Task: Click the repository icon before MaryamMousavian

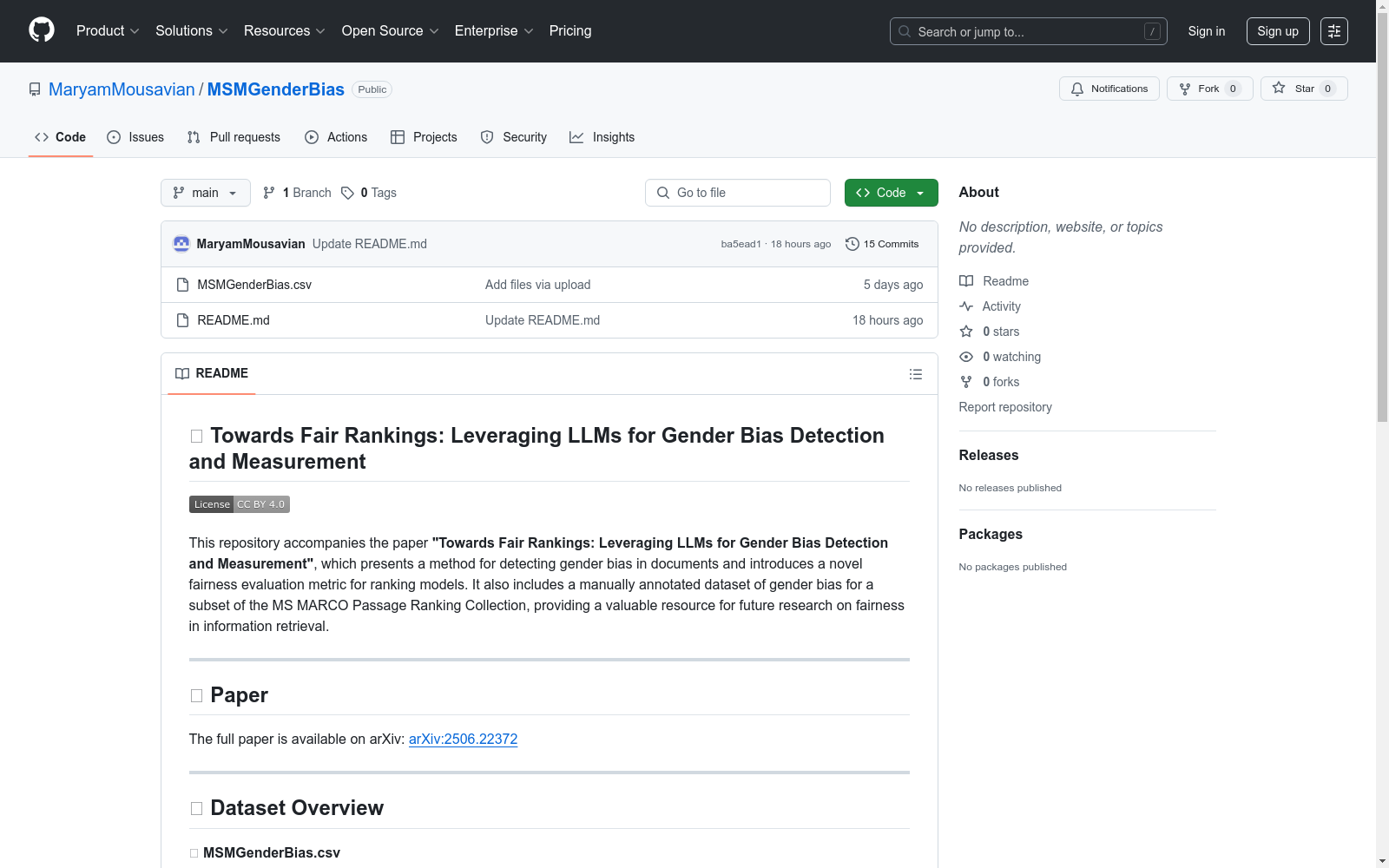Action: tap(35, 89)
